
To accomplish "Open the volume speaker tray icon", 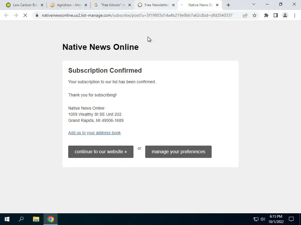I will tap(263, 219).
